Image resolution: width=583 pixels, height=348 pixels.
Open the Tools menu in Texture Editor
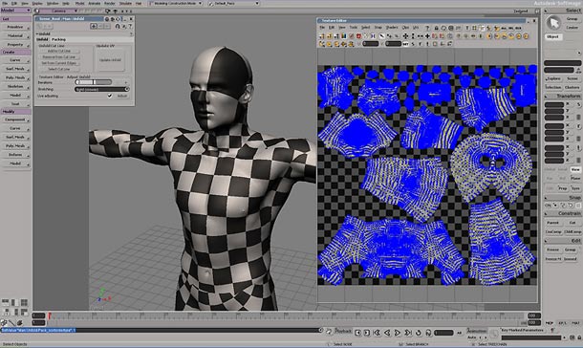[354, 28]
